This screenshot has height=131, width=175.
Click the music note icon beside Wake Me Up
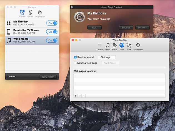[9, 40]
